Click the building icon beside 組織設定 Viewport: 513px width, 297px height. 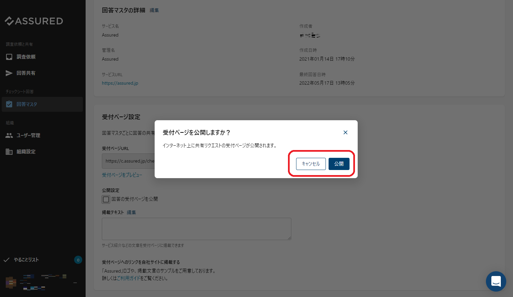9,152
